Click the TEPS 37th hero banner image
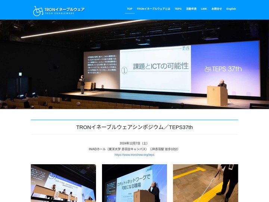Screen dimensions: 269x202 [x=134, y=64]
